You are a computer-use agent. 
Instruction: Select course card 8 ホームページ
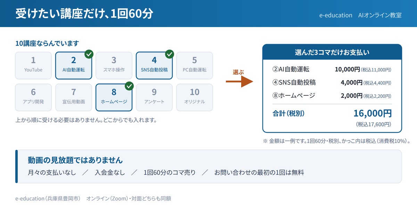(x=114, y=97)
